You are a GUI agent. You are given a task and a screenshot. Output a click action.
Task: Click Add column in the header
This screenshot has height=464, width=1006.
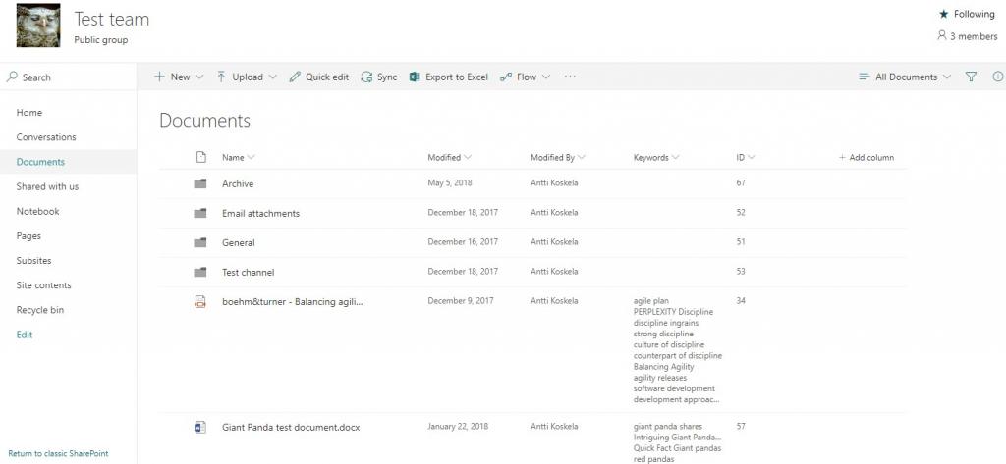pyautogui.click(x=866, y=157)
